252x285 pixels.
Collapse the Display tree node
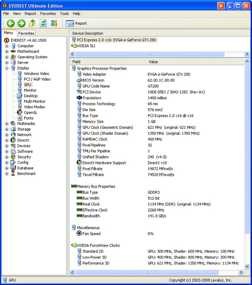click(7, 68)
